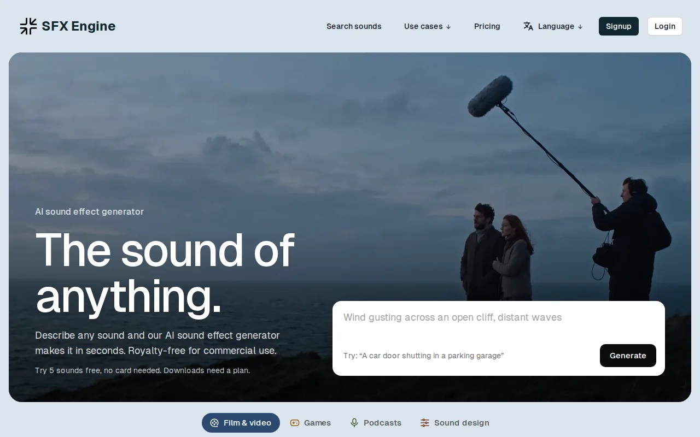The height and width of the screenshot is (437, 700).
Task: Click the sliders icon beside Sound design
Action: [425, 423]
